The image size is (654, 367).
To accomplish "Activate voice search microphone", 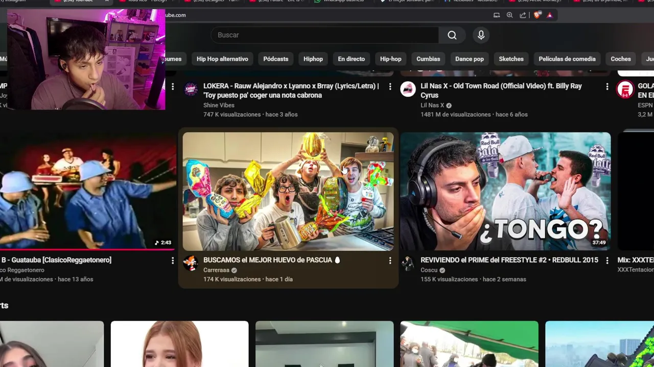I will pyautogui.click(x=481, y=35).
